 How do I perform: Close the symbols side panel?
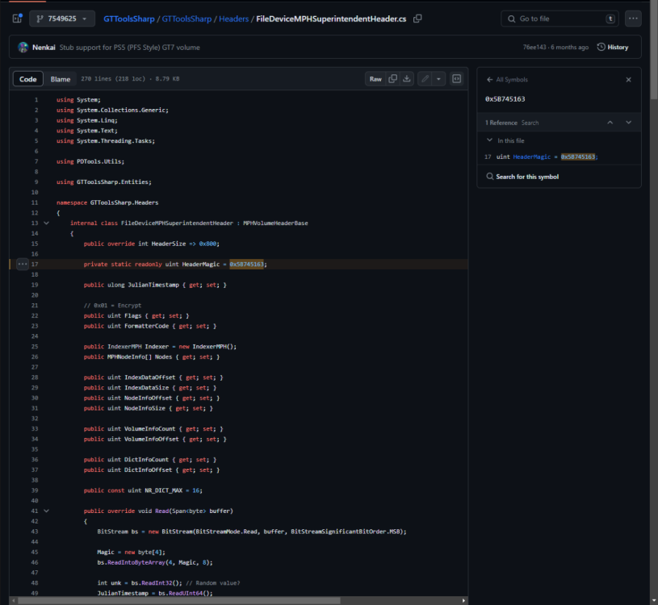click(x=628, y=80)
